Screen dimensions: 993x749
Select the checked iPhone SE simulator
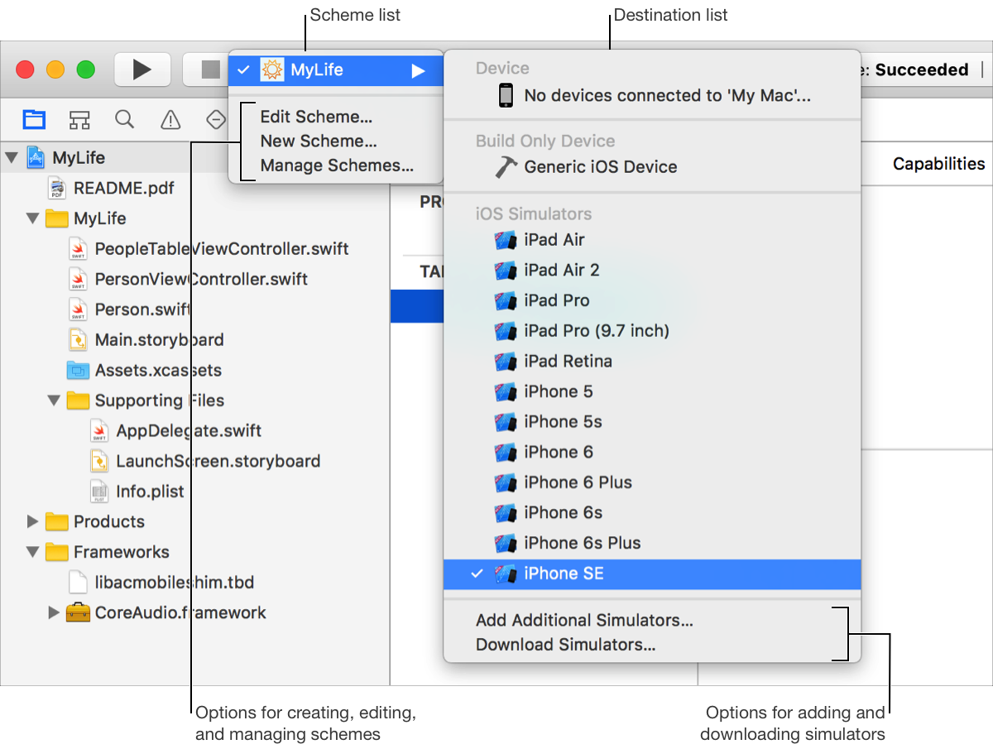click(652, 574)
